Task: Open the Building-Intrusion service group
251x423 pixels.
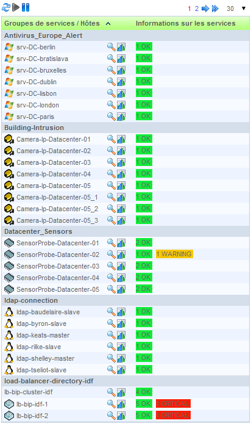Action: tap(34, 128)
